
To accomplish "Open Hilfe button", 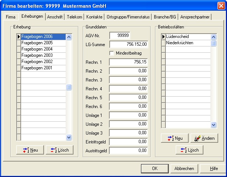I will pyautogui.click(x=214, y=169).
